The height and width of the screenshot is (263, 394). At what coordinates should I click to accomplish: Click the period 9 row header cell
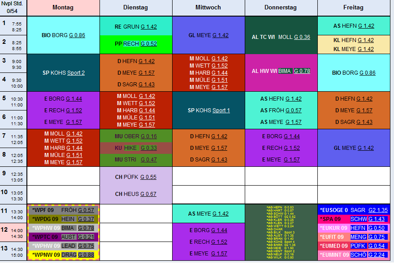[x=13, y=176]
